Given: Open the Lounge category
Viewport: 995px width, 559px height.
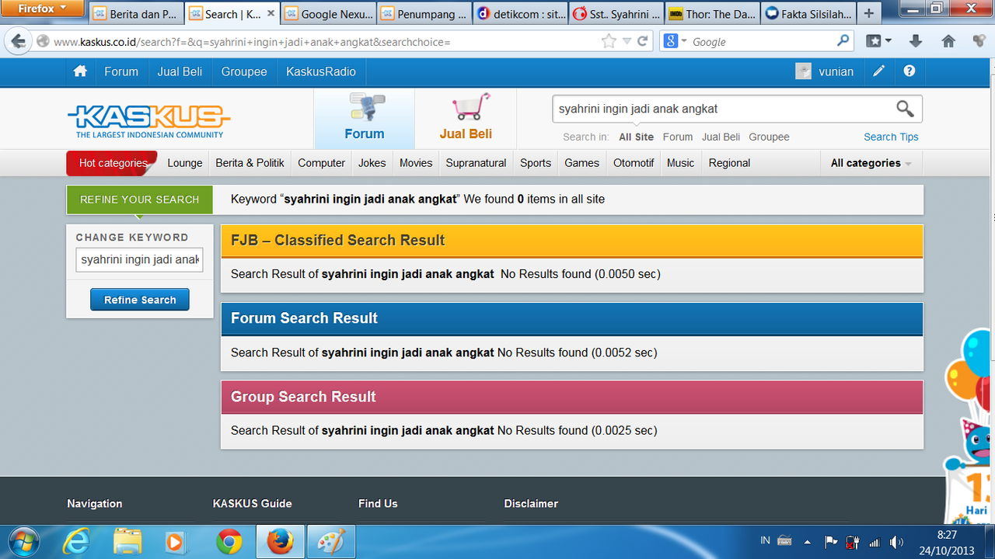Looking at the screenshot, I should (x=185, y=163).
